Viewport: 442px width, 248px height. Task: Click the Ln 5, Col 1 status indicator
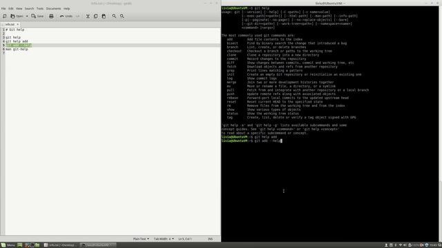click(185, 239)
